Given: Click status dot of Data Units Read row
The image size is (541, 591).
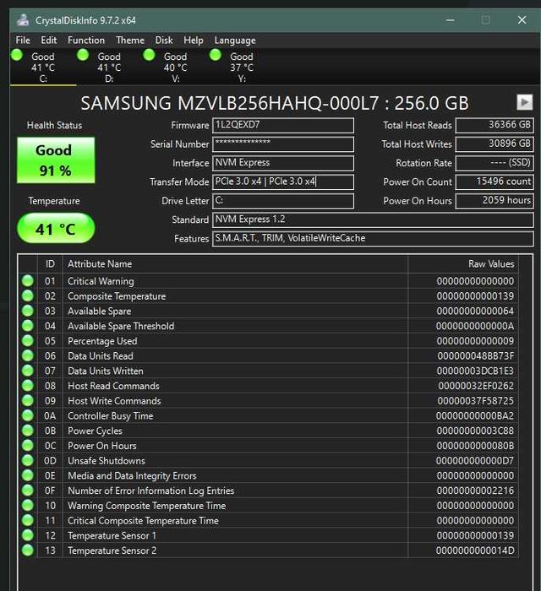Looking at the screenshot, I should tap(28, 355).
